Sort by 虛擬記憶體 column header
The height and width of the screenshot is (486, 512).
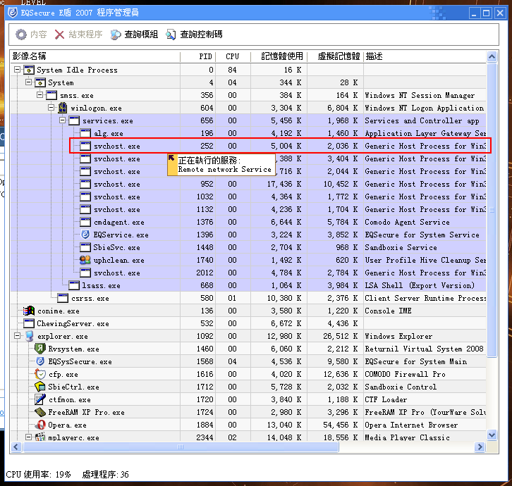click(x=336, y=56)
